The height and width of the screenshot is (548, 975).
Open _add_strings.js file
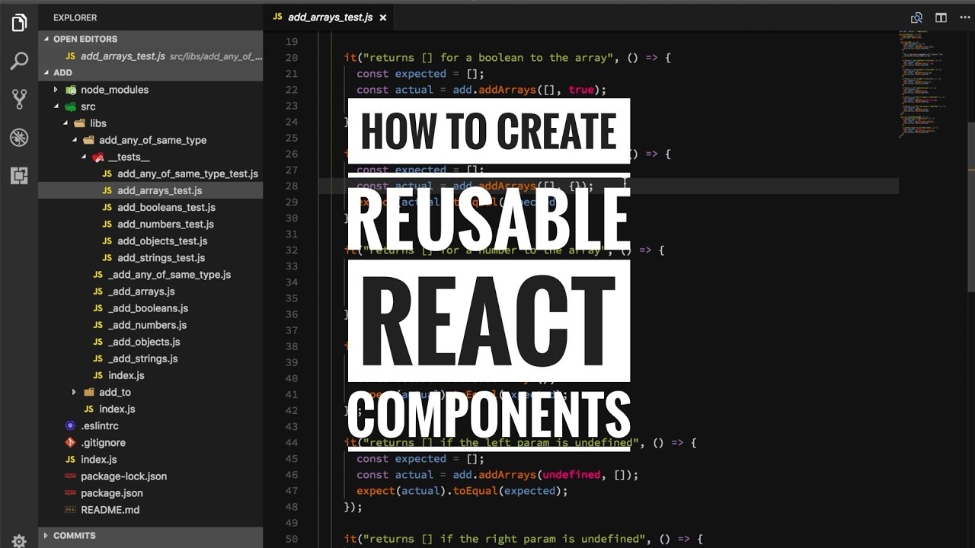(151, 358)
